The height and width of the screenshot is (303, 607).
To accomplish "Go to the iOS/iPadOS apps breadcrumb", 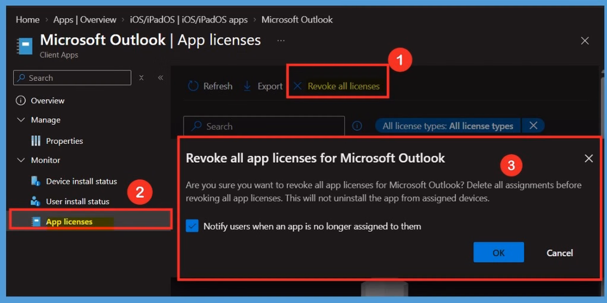I will point(189,20).
